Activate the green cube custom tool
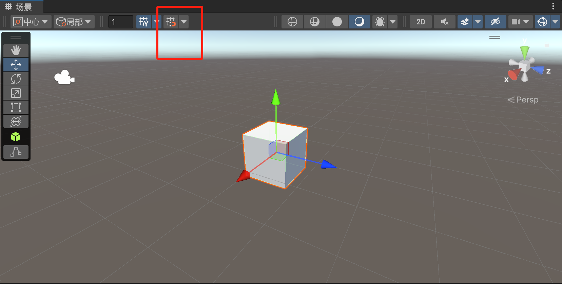This screenshot has height=284, width=562. click(x=16, y=137)
